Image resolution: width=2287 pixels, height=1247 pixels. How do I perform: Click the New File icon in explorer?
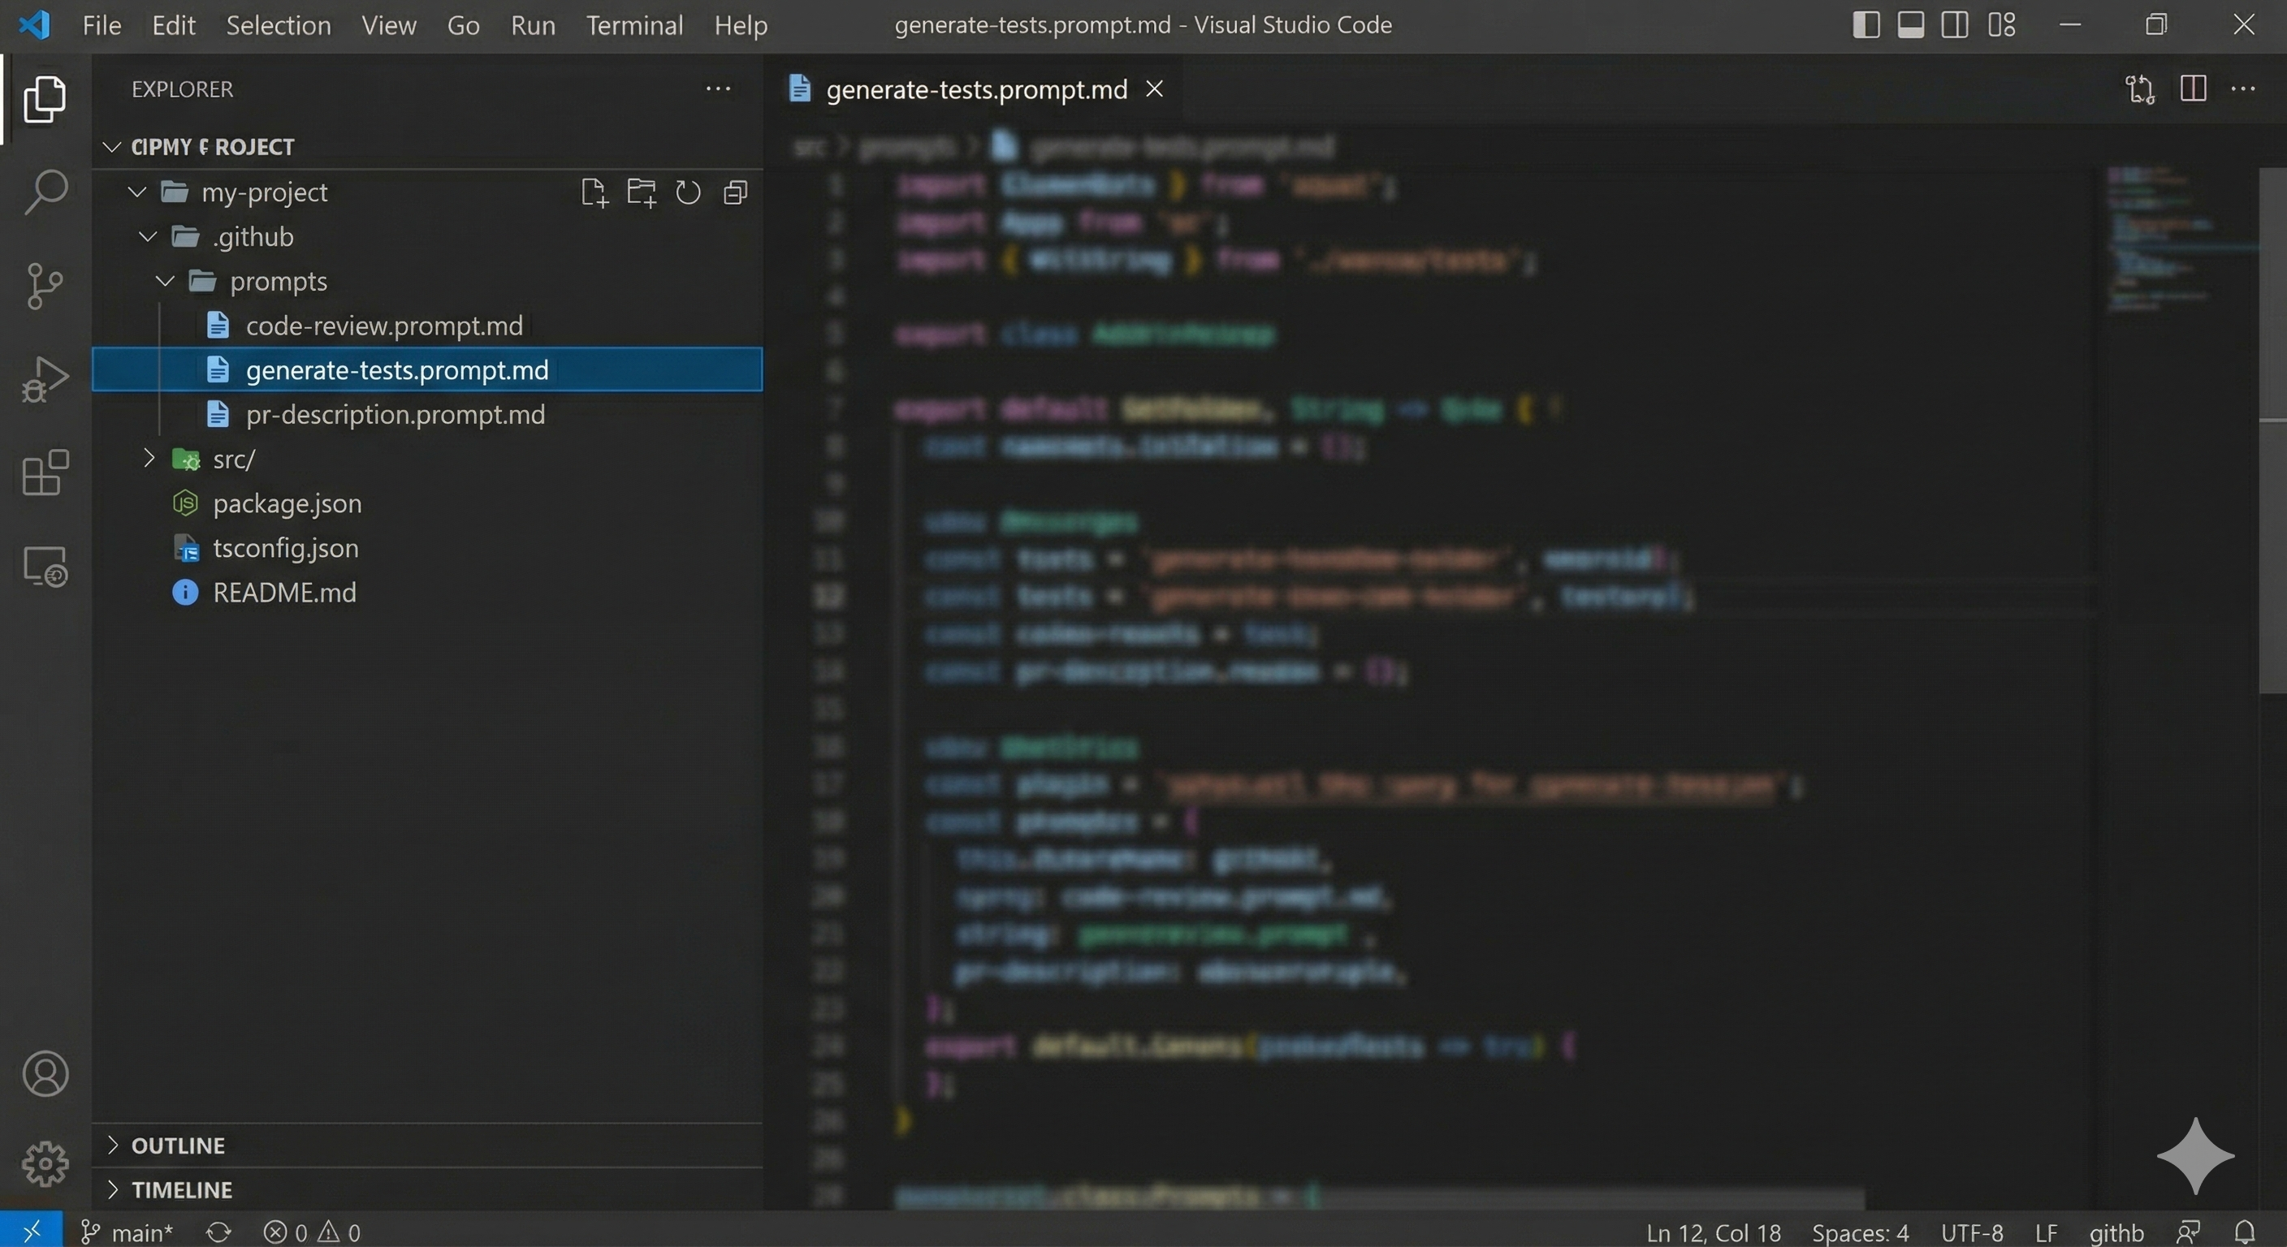coord(594,192)
